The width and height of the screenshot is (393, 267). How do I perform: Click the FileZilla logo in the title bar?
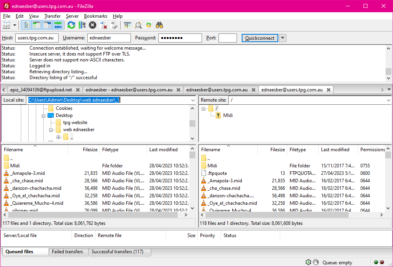point(7,6)
